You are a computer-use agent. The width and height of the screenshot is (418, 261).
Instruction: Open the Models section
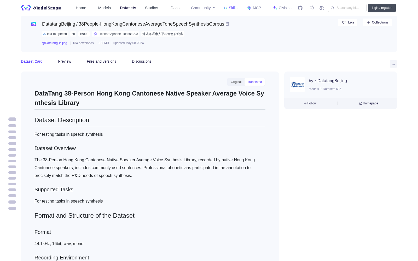tap(104, 8)
